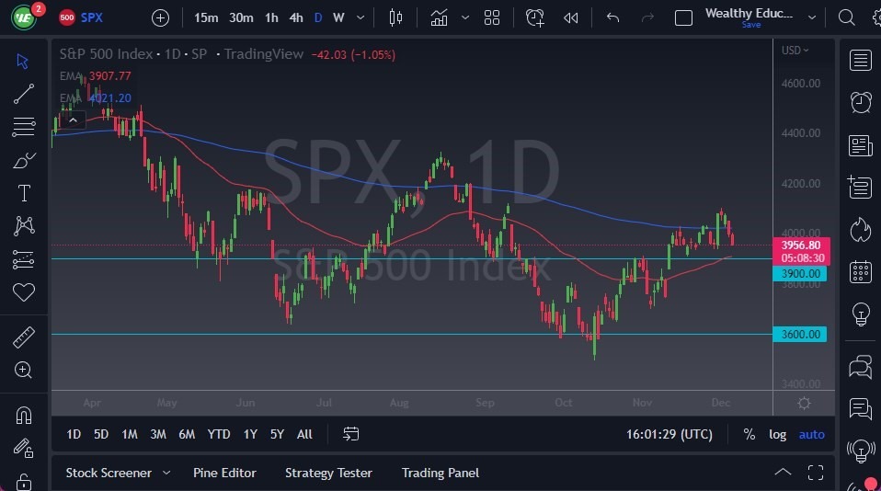Screen dimensions: 881x491
Task: Toggle log scale mode
Action: pos(778,434)
